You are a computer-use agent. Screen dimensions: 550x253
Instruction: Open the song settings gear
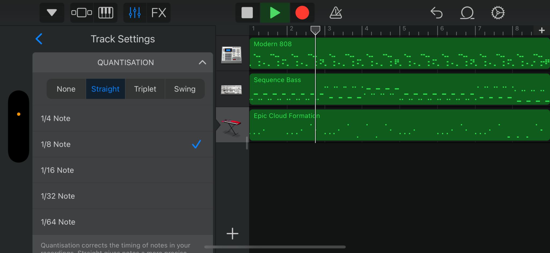[x=498, y=12]
